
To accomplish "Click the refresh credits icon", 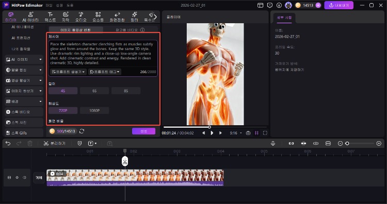I will (82, 131).
